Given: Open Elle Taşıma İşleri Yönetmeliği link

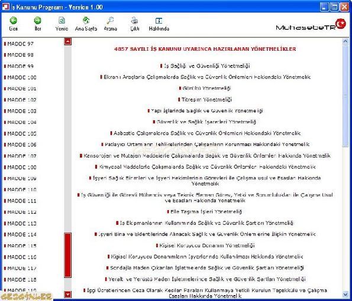Looking at the screenshot, I should click(206, 212).
